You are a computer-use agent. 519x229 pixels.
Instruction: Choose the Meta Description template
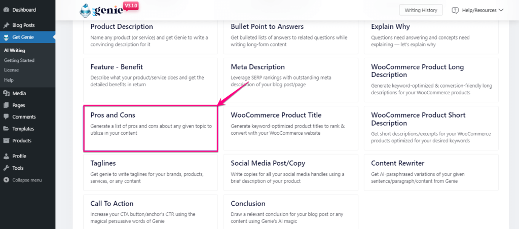coord(290,80)
